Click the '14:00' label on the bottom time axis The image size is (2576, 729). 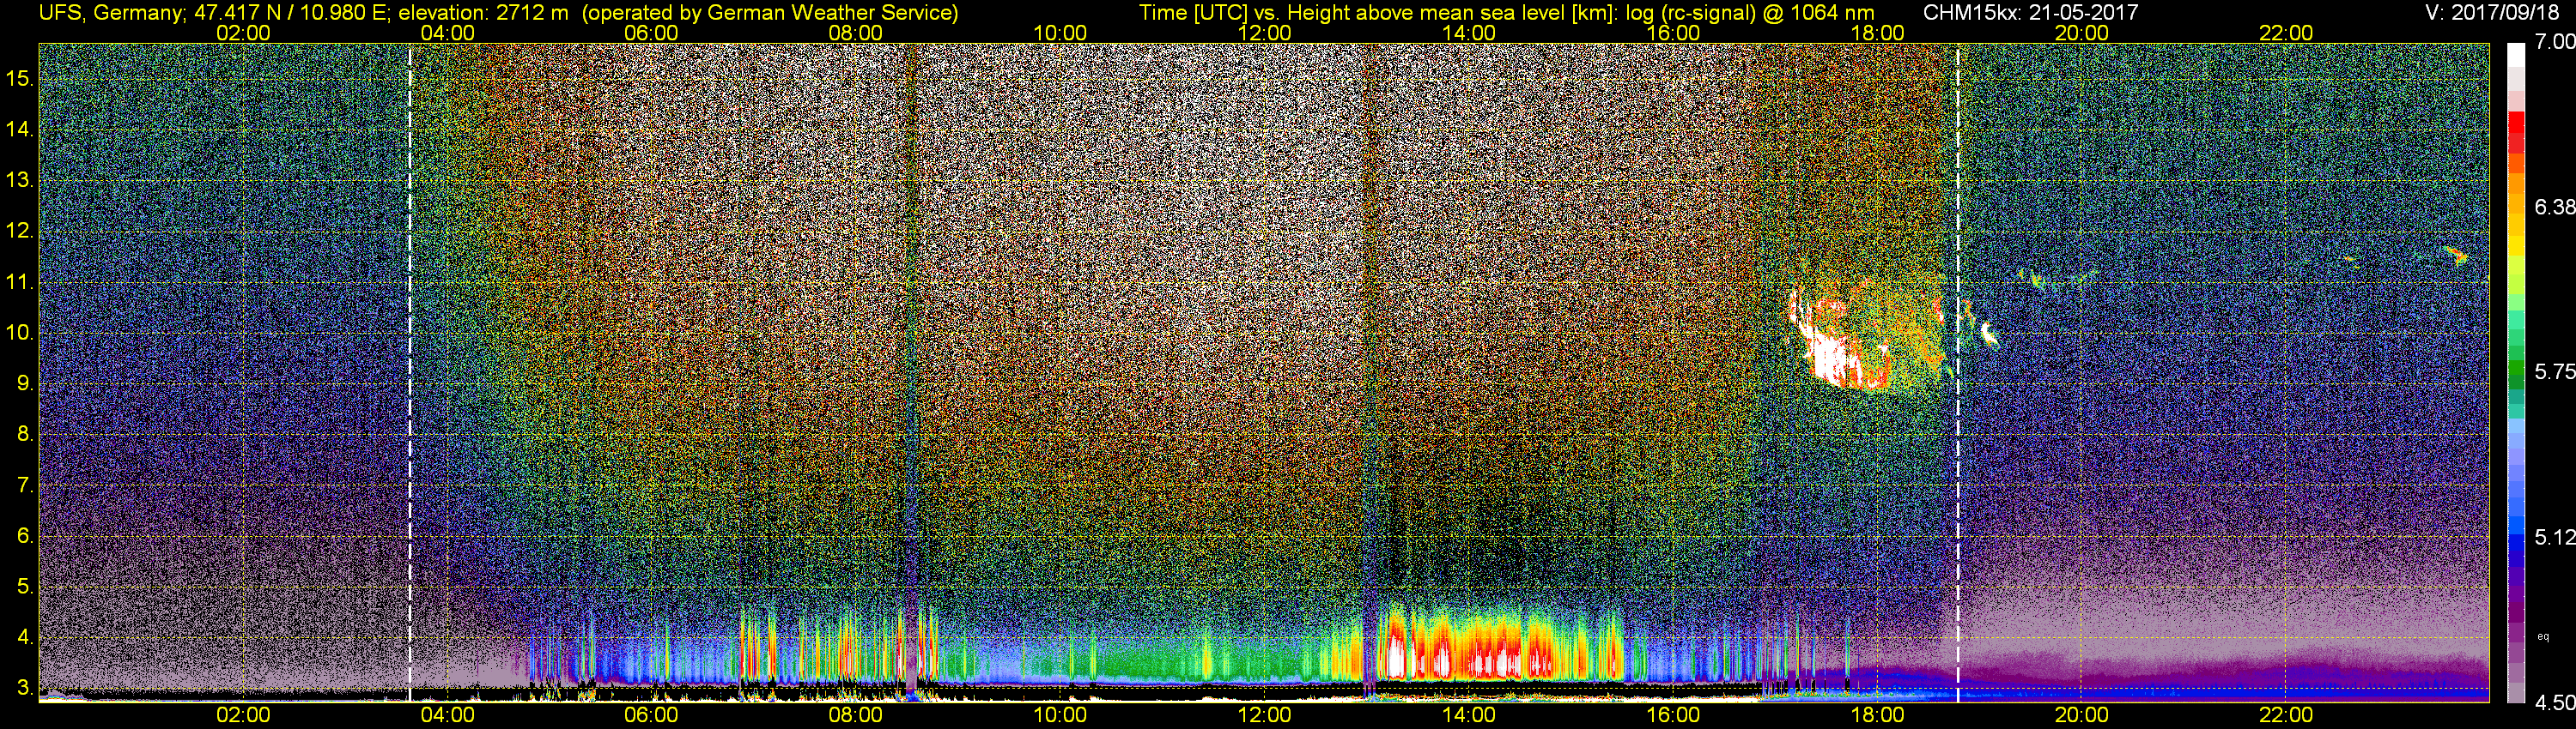(x=1469, y=715)
